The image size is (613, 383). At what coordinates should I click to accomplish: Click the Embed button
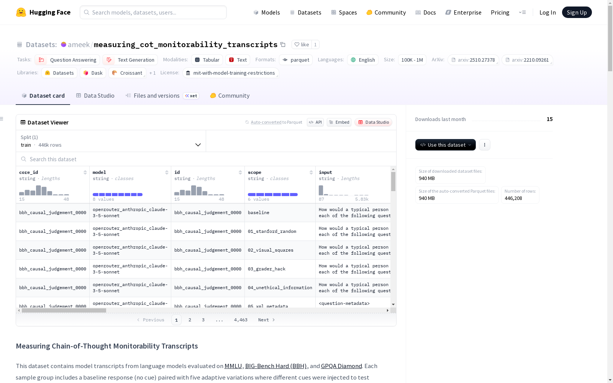tap(339, 122)
